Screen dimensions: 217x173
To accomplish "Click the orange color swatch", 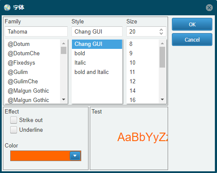I will (40, 156).
